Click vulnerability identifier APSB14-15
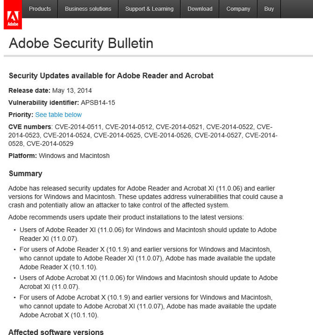This screenshot has width=313, height=335. [x=98, y=103]
